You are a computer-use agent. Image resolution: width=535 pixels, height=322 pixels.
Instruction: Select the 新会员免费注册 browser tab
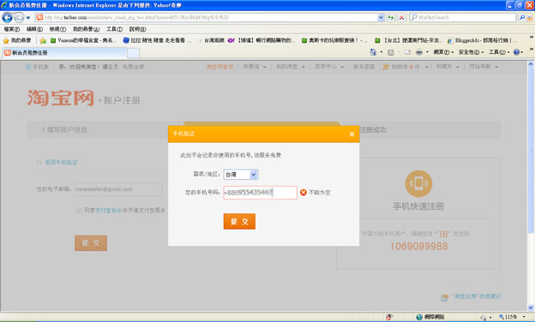65,53
